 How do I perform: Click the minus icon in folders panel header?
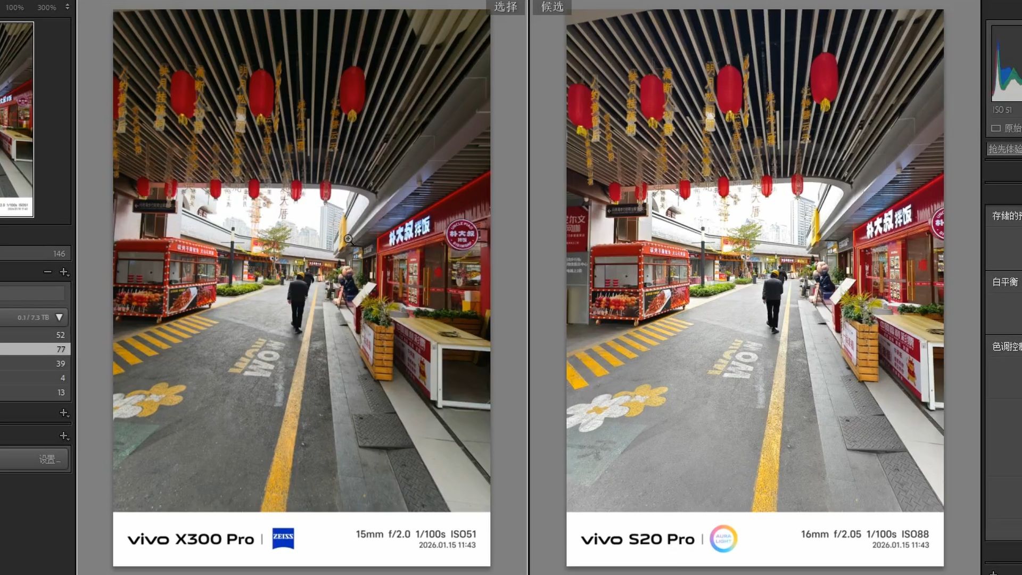(x=47, y=272)
